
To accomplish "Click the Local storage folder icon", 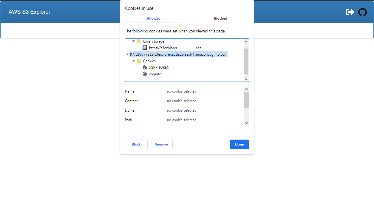I will point(139,41).
